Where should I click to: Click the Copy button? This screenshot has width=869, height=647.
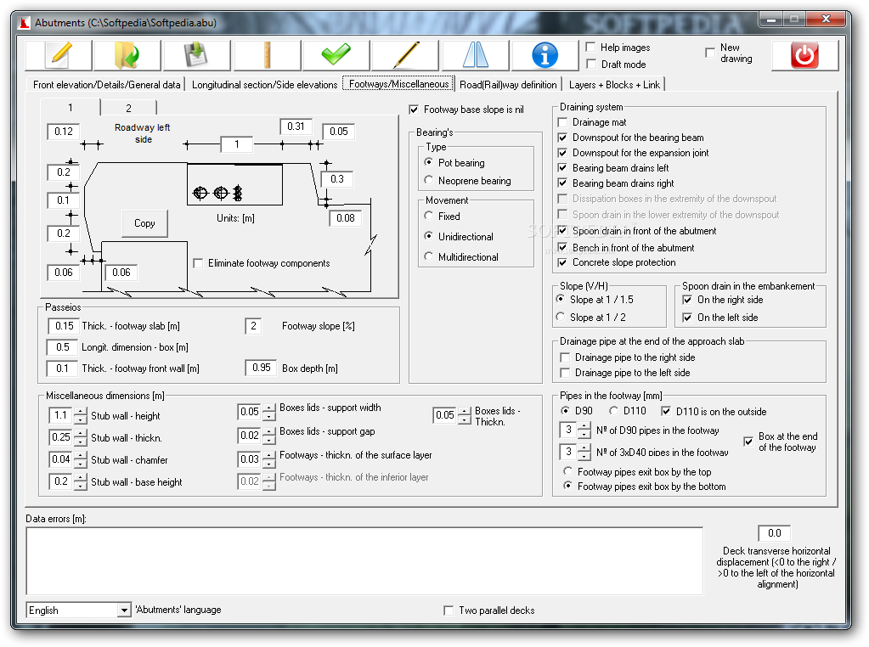tap(144, 223)
